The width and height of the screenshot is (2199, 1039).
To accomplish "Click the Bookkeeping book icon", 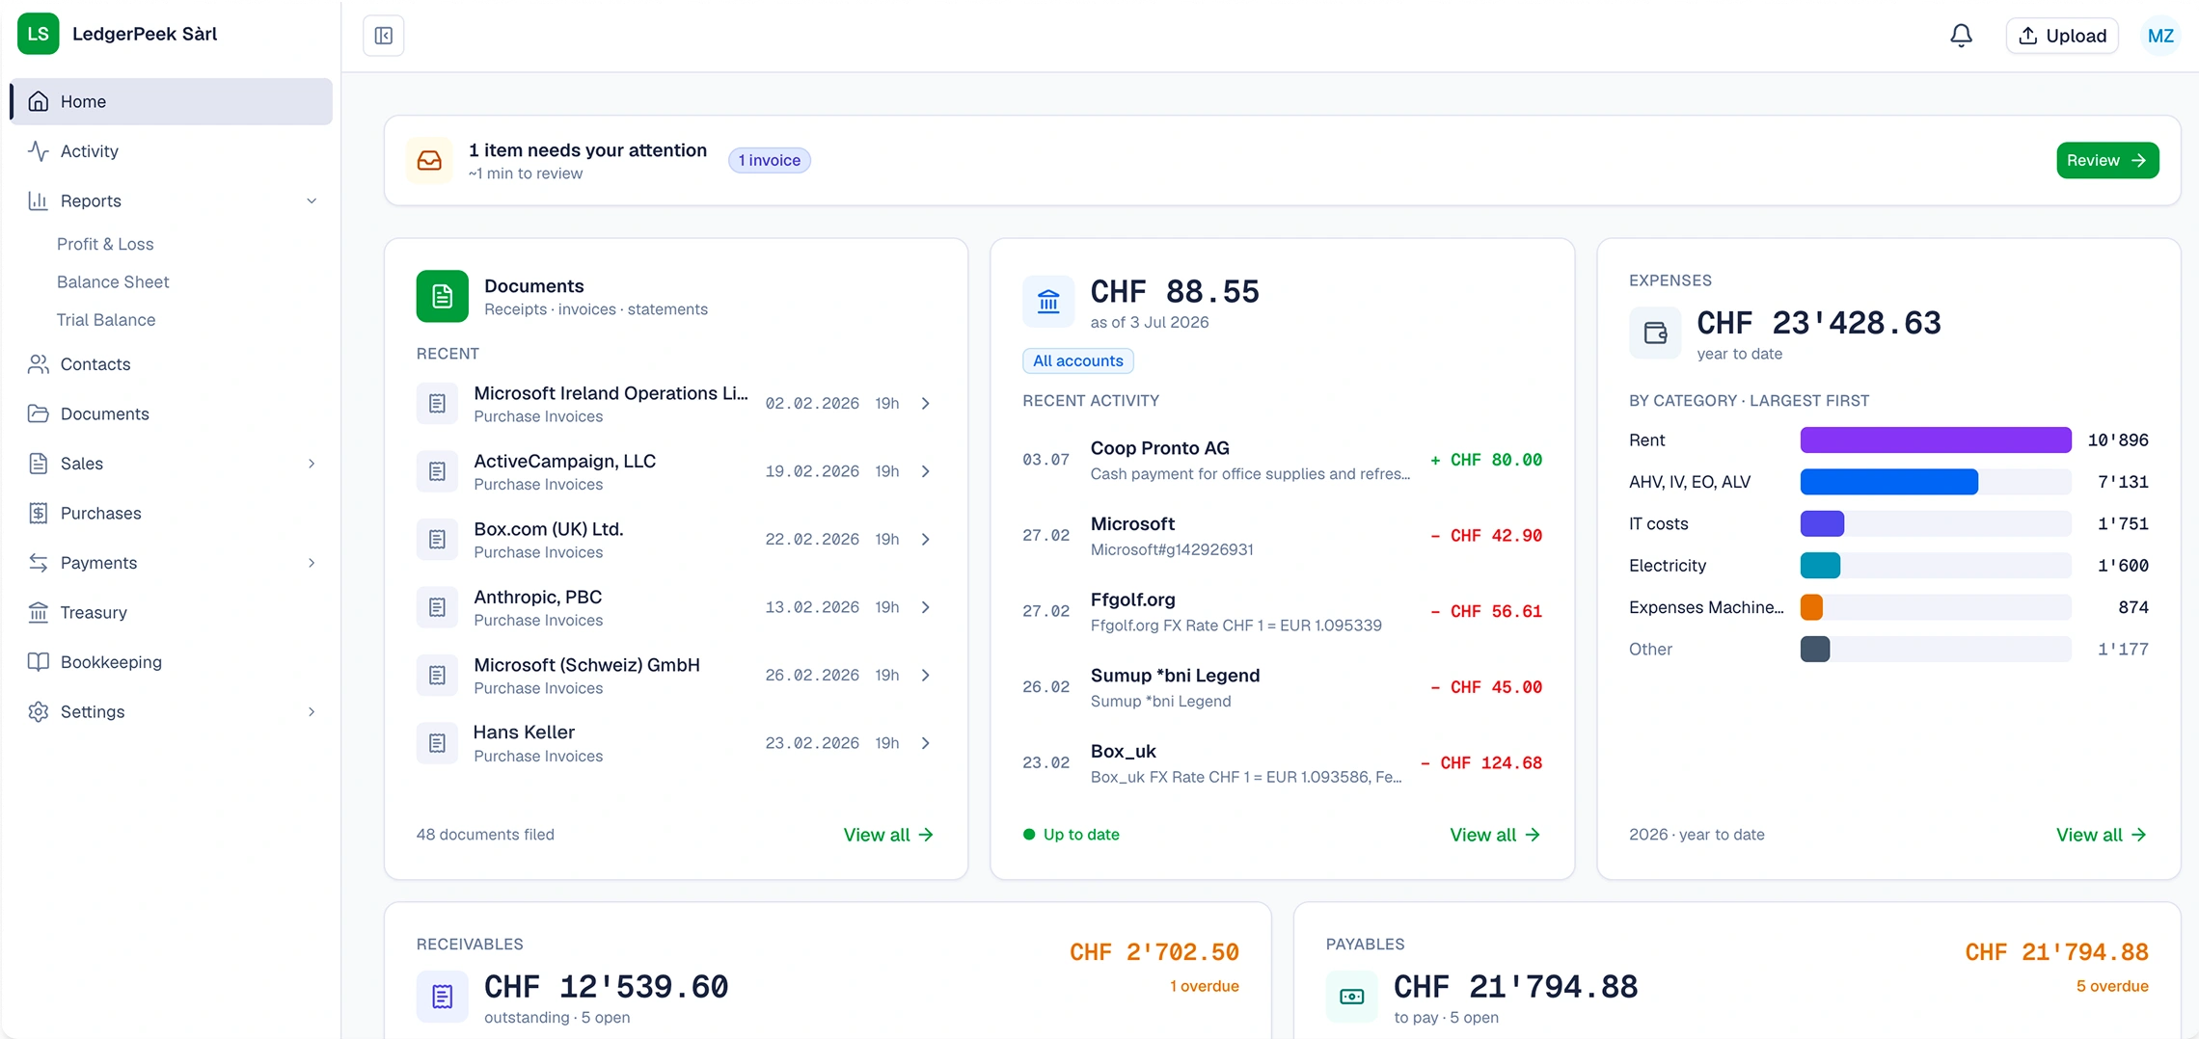I will (x=39, y=662).
